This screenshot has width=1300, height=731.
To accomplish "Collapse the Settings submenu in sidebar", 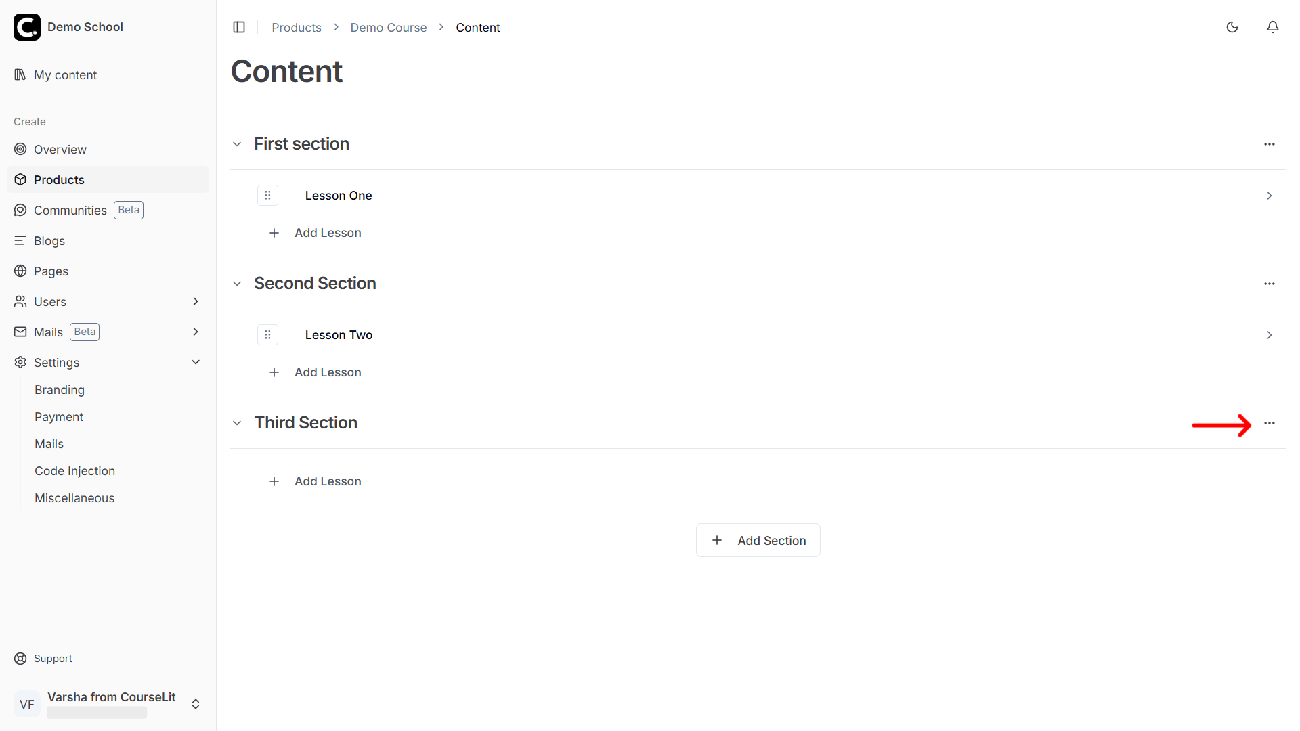I will [x=196, y=362].
